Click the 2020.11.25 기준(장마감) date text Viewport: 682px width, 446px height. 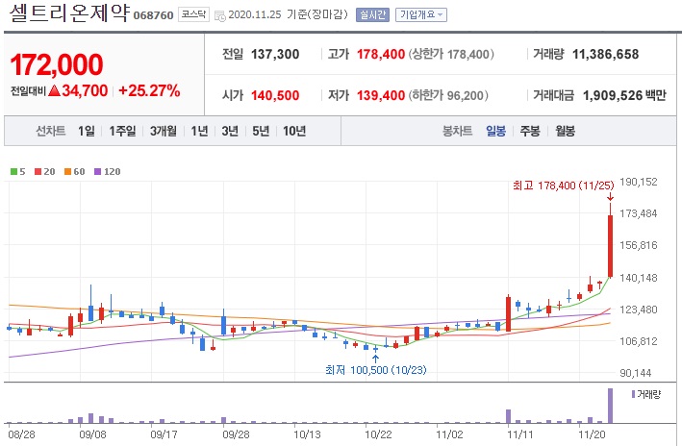(289, 14)
